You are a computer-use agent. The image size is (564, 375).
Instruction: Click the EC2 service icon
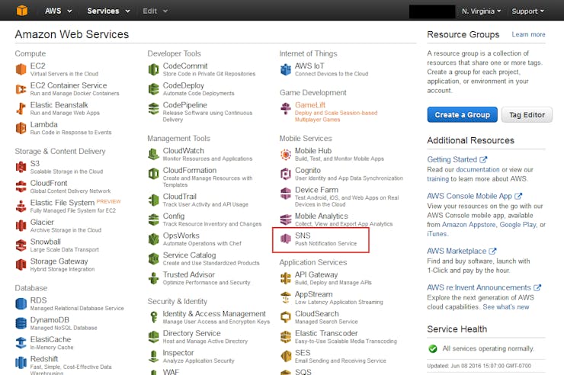click(x=21, y=69)
